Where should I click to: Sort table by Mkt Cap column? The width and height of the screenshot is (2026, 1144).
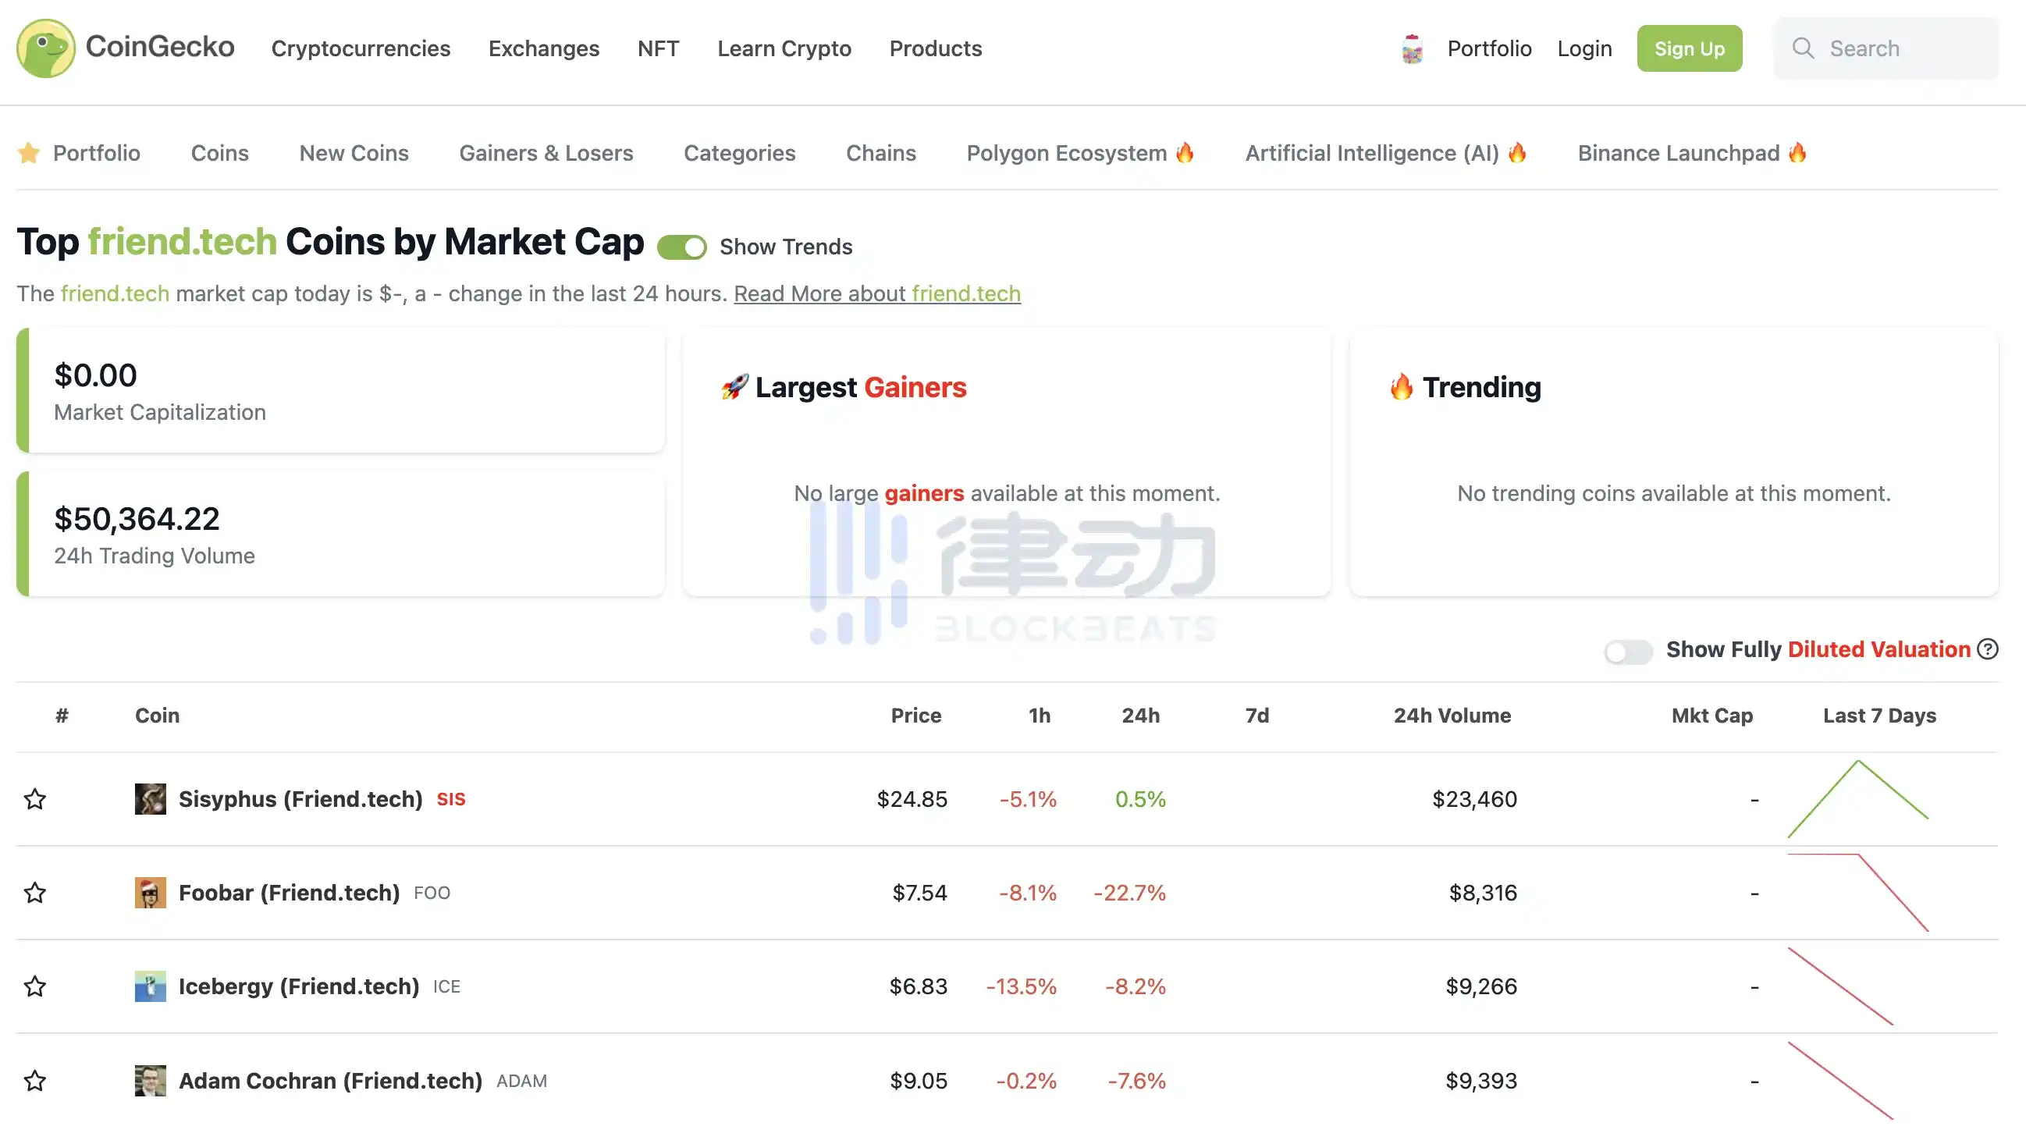point(1711,716)
